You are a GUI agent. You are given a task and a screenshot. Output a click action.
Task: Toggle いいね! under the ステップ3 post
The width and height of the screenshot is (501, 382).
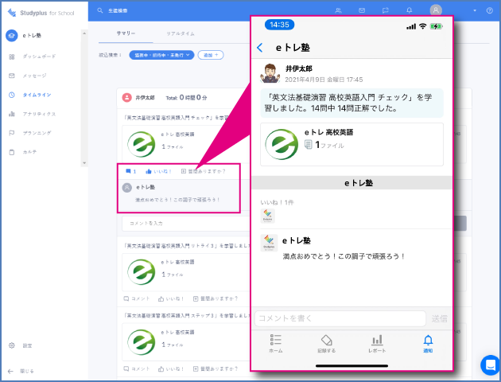(x=171, y=369)
